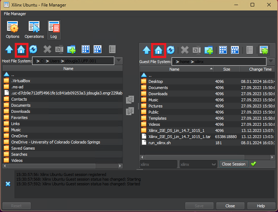Image resolution: width=278 pixels, height=212 pixels.
Task: Click the Close button at bottom
Action: (x=230, y=206)
